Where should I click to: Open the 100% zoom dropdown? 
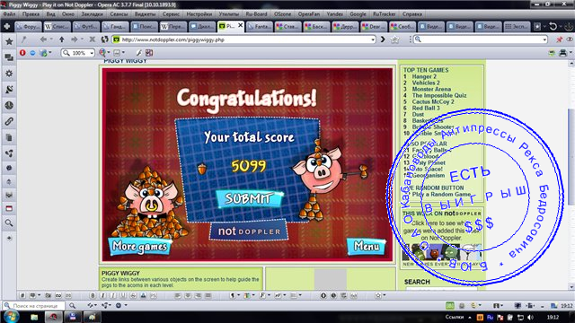92,53
